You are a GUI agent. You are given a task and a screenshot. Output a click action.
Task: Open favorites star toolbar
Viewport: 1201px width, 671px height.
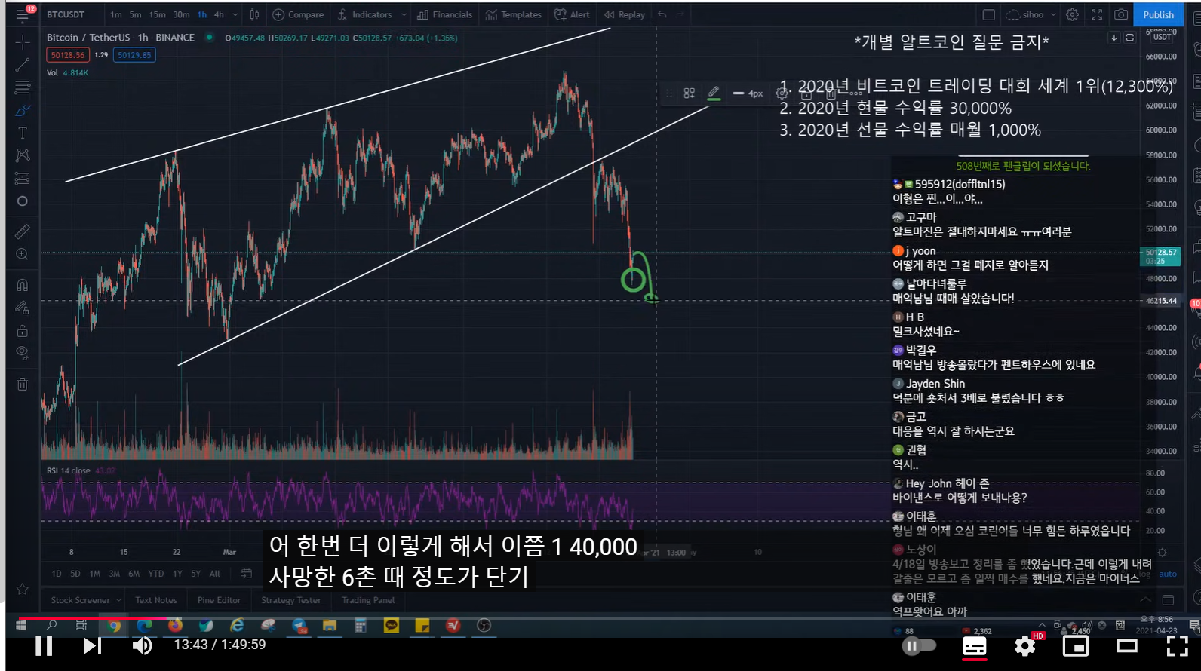[x=23, y=589]
